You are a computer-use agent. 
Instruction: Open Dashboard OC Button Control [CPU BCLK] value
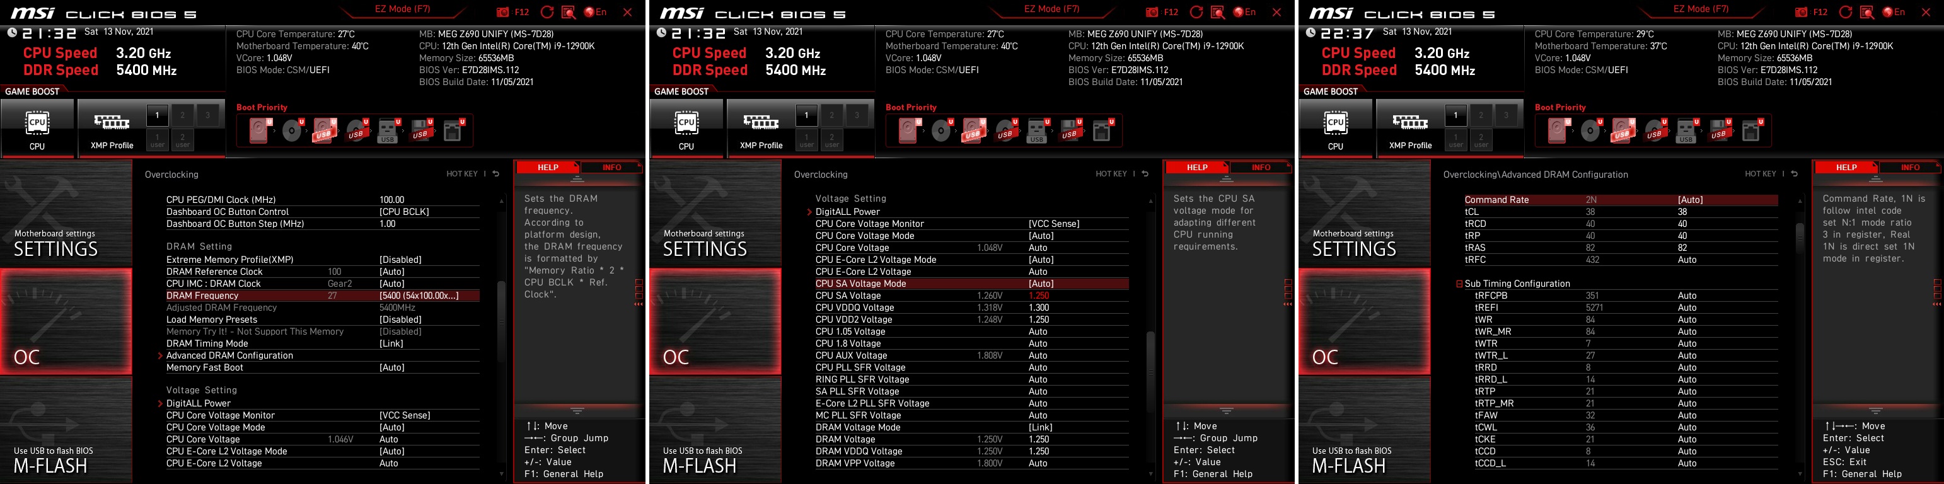[x=404, y=212]
